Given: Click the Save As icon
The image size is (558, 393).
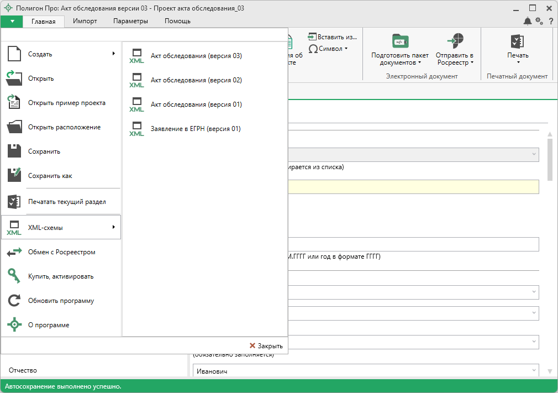Looking at the screenshot, I should pos(14,176).
